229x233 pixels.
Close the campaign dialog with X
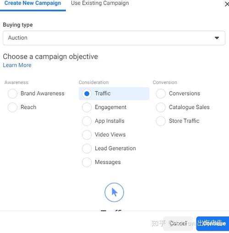pos(227,4)
